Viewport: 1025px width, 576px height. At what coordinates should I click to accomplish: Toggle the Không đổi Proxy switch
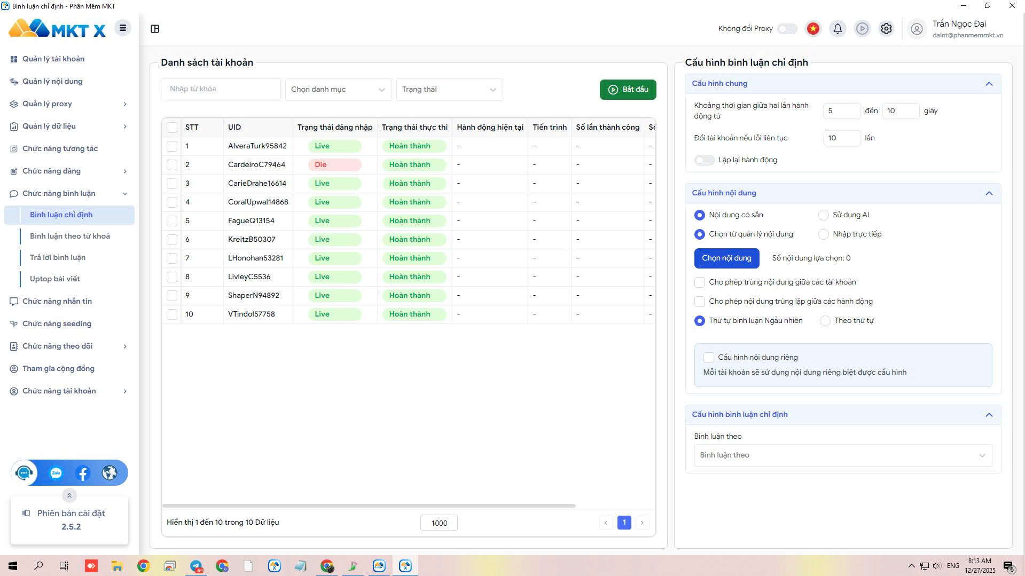[787, 29]
